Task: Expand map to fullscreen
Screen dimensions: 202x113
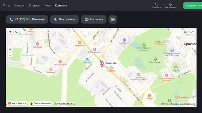Action: (192, 32)
